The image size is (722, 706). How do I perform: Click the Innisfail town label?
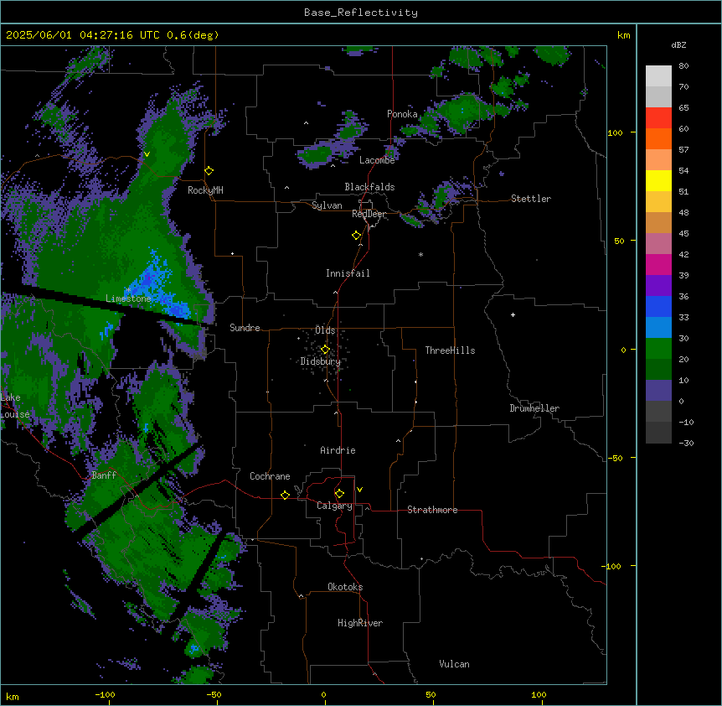click(348, 273)
